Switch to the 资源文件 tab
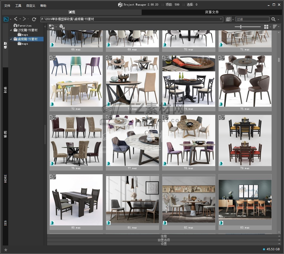The height and width of the screenshot is (254, 284). click(212, 12)
